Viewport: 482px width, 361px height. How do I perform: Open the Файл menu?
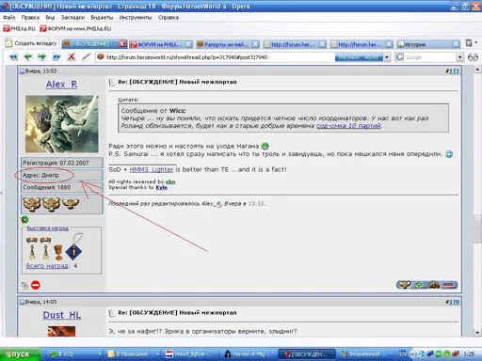click(9, 18)
